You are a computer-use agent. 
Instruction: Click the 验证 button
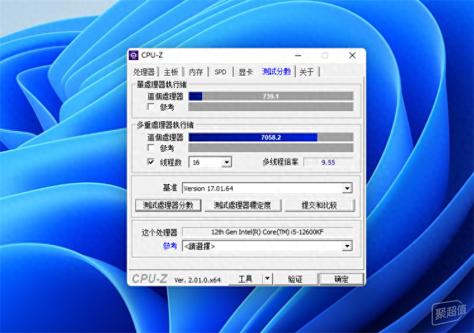pos(295,279)
